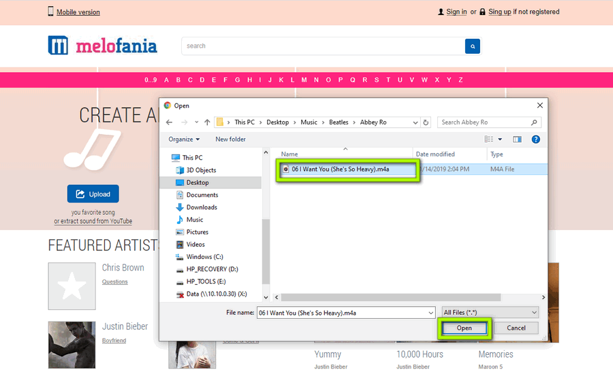Open Justin Bieber Boyfriend link

(114, 341)
